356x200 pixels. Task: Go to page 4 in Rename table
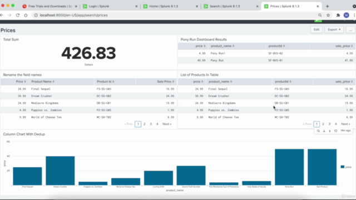click(x=157, y=124)
